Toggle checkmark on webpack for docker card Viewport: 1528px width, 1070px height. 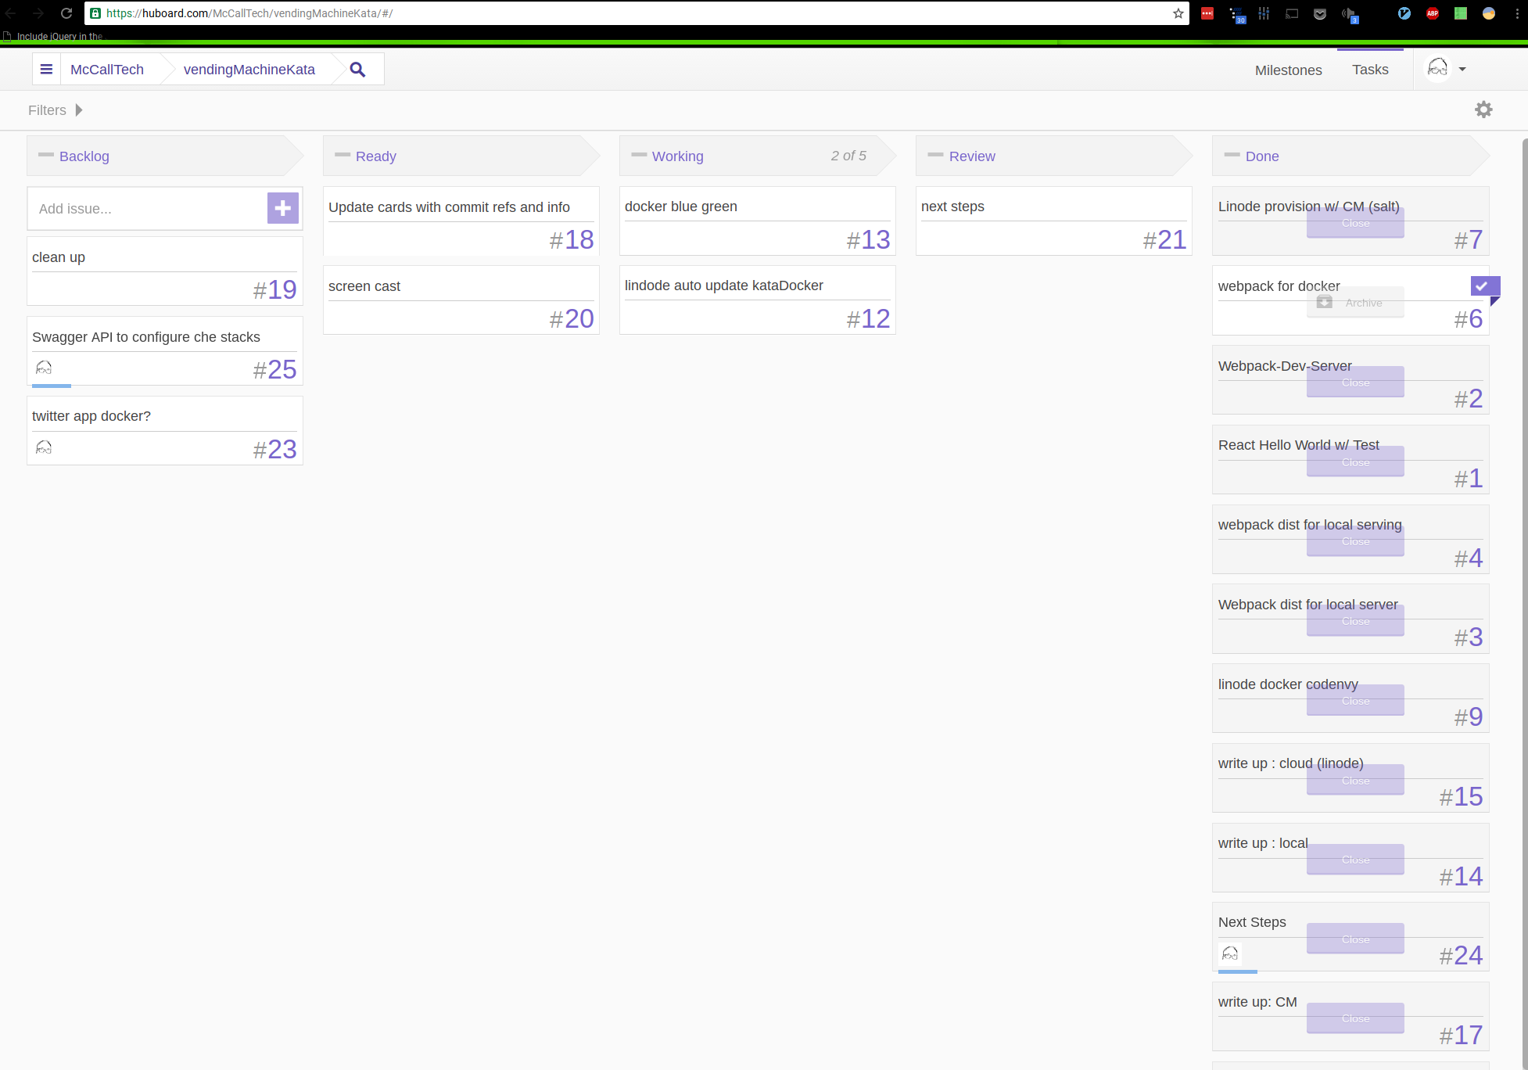coord(1483,286)
